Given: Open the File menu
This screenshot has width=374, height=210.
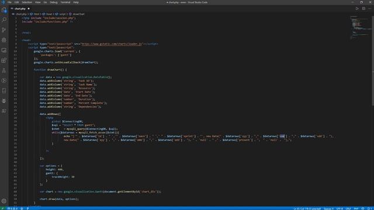Looking at the screenshot, I should coord(9,2).
